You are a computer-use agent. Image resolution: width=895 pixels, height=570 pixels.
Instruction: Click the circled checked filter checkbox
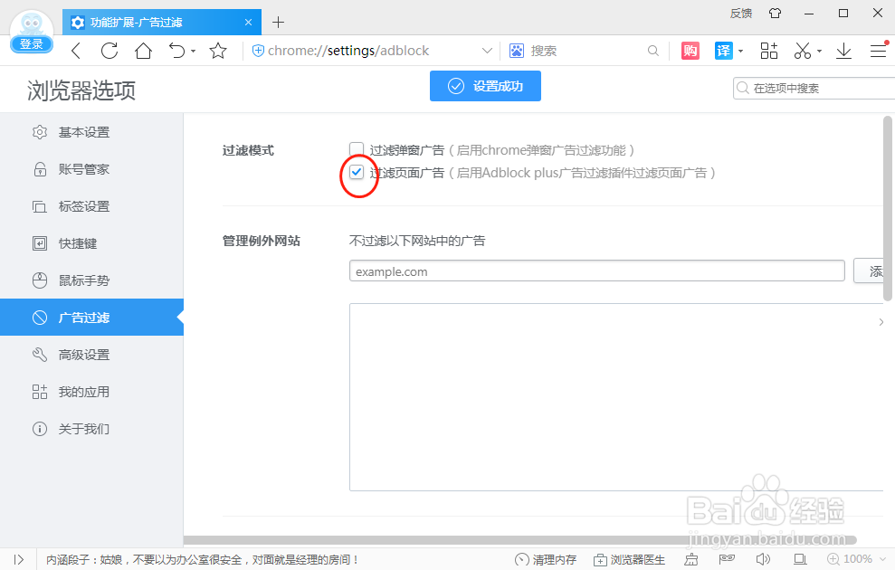pyautogui.click(x=357, y=172)
